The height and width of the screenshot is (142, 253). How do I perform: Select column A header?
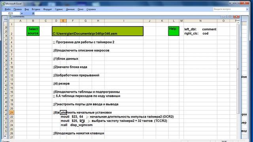tap(20, 21)
